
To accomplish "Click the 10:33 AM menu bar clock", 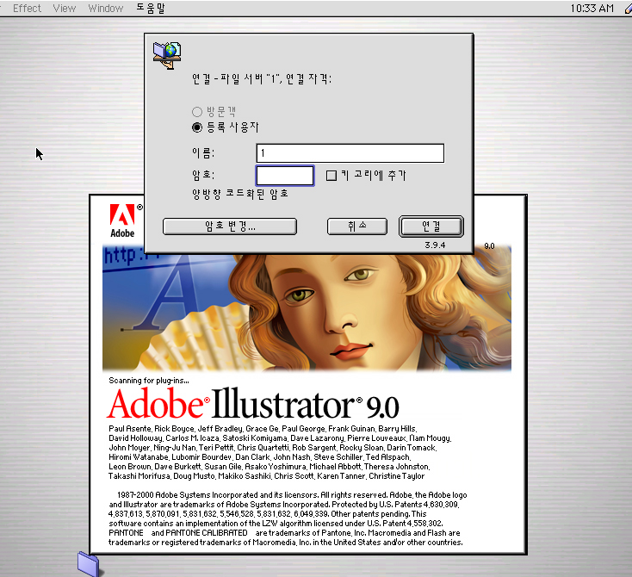I will pos(592,8).
